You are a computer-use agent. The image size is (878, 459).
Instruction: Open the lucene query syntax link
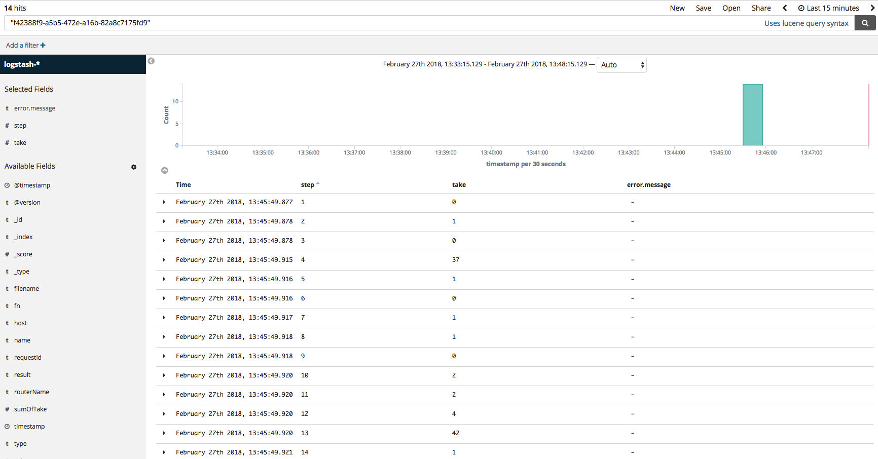click(806, 23)
